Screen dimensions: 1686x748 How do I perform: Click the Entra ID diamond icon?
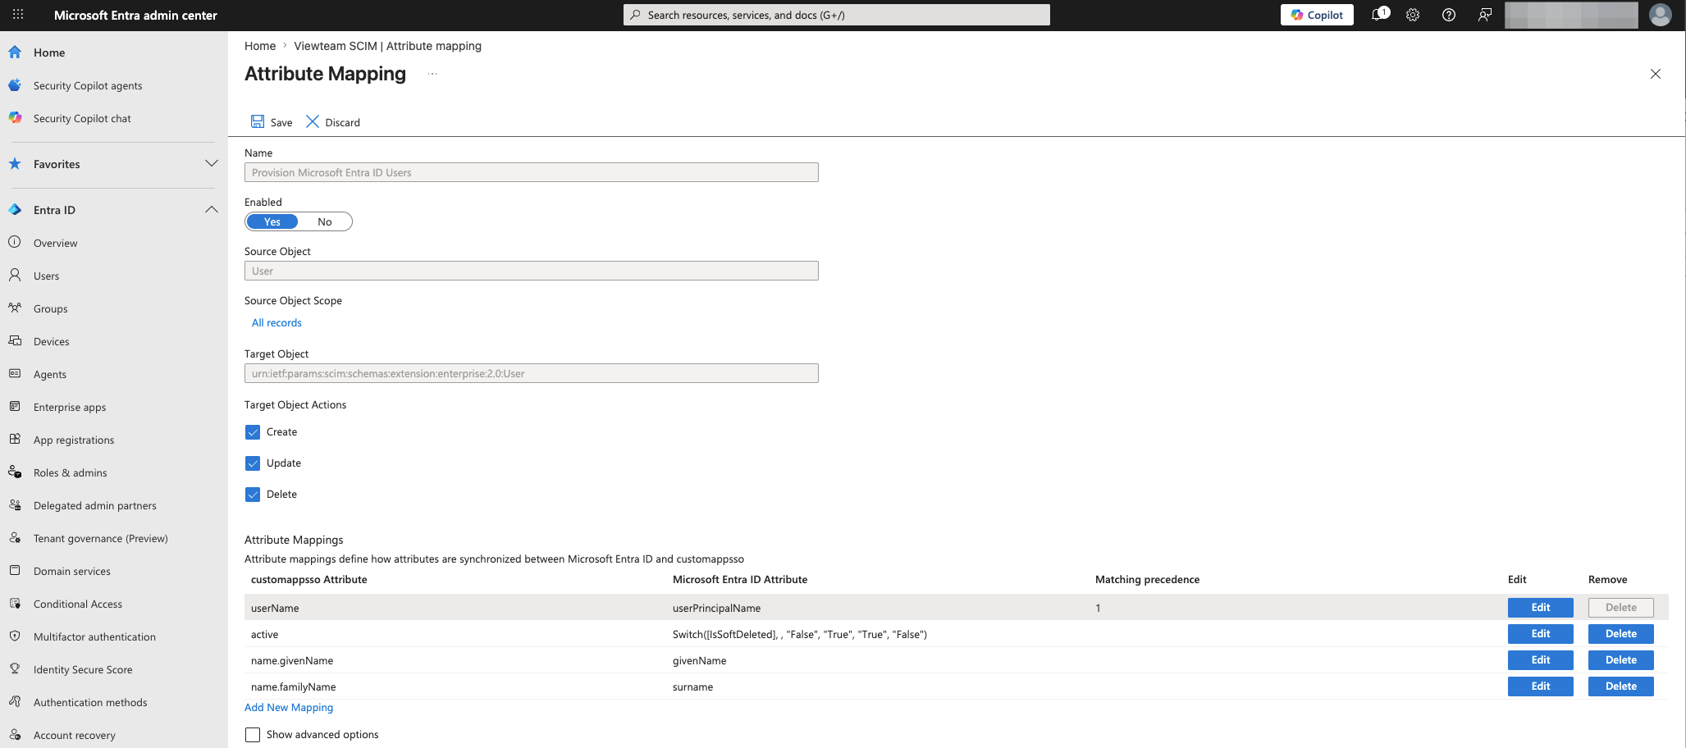[15, 210]
